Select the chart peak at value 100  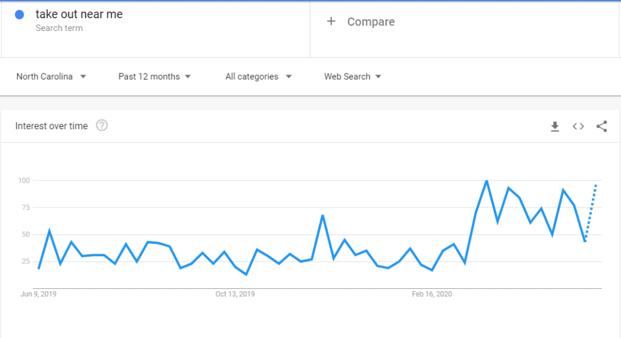point(487,181)
